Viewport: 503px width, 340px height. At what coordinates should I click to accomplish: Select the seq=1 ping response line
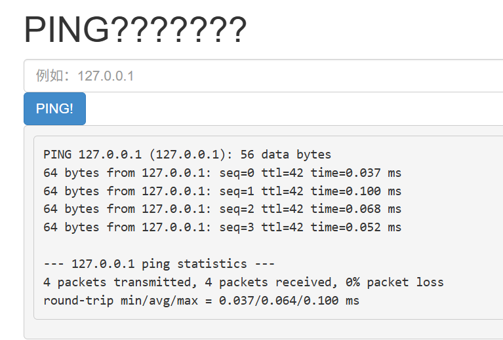click(x=222, y=191)
